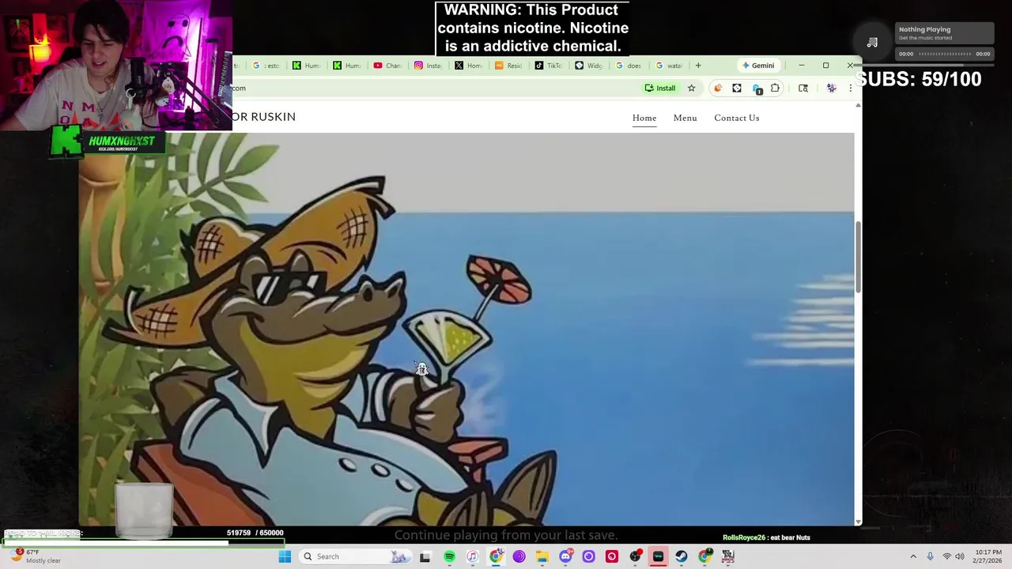The width and height of the screenshot is (1012, 569).
Task: Switch to the YouTube 'Chan' tab
Action: 387,66
